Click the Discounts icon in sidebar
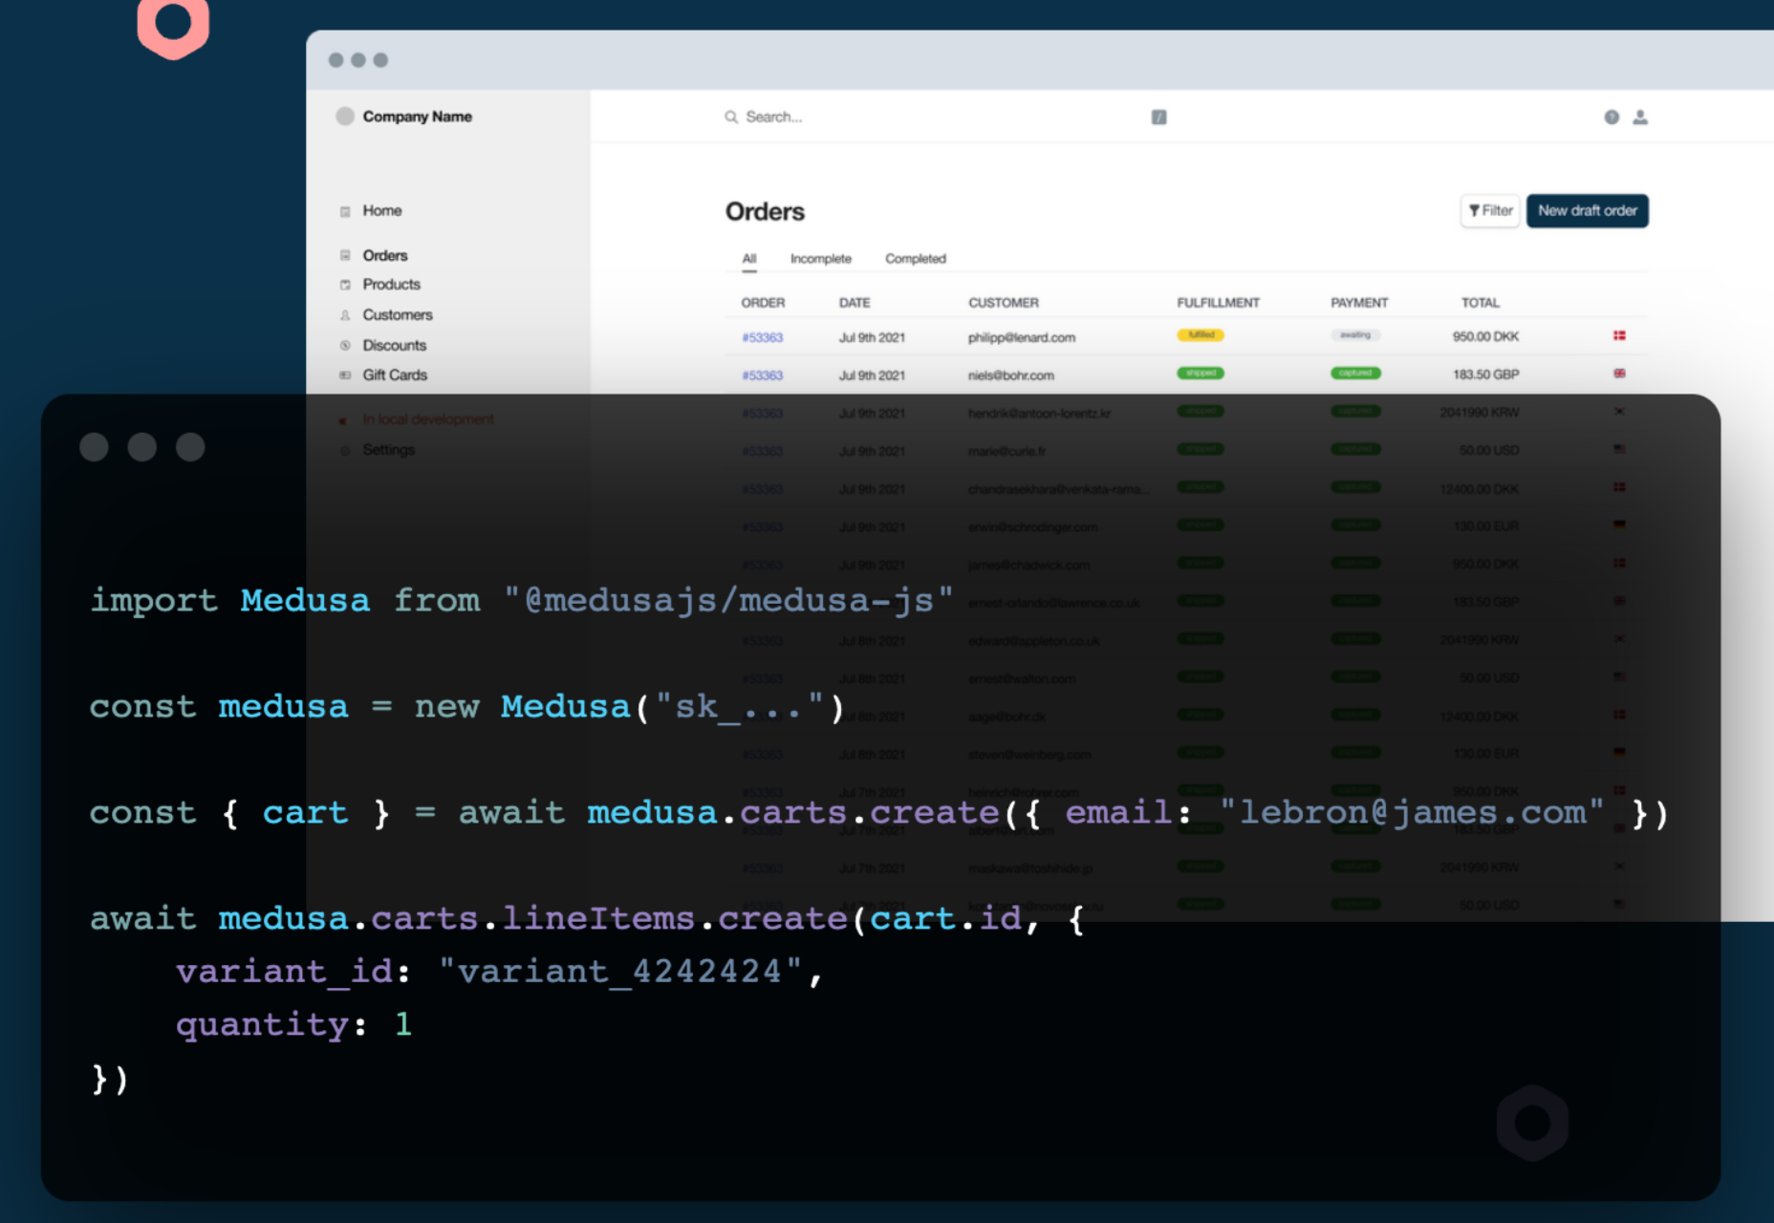Image resolution: width=1774 pixels, height=1223 pixels. click(x=345, y=346)
